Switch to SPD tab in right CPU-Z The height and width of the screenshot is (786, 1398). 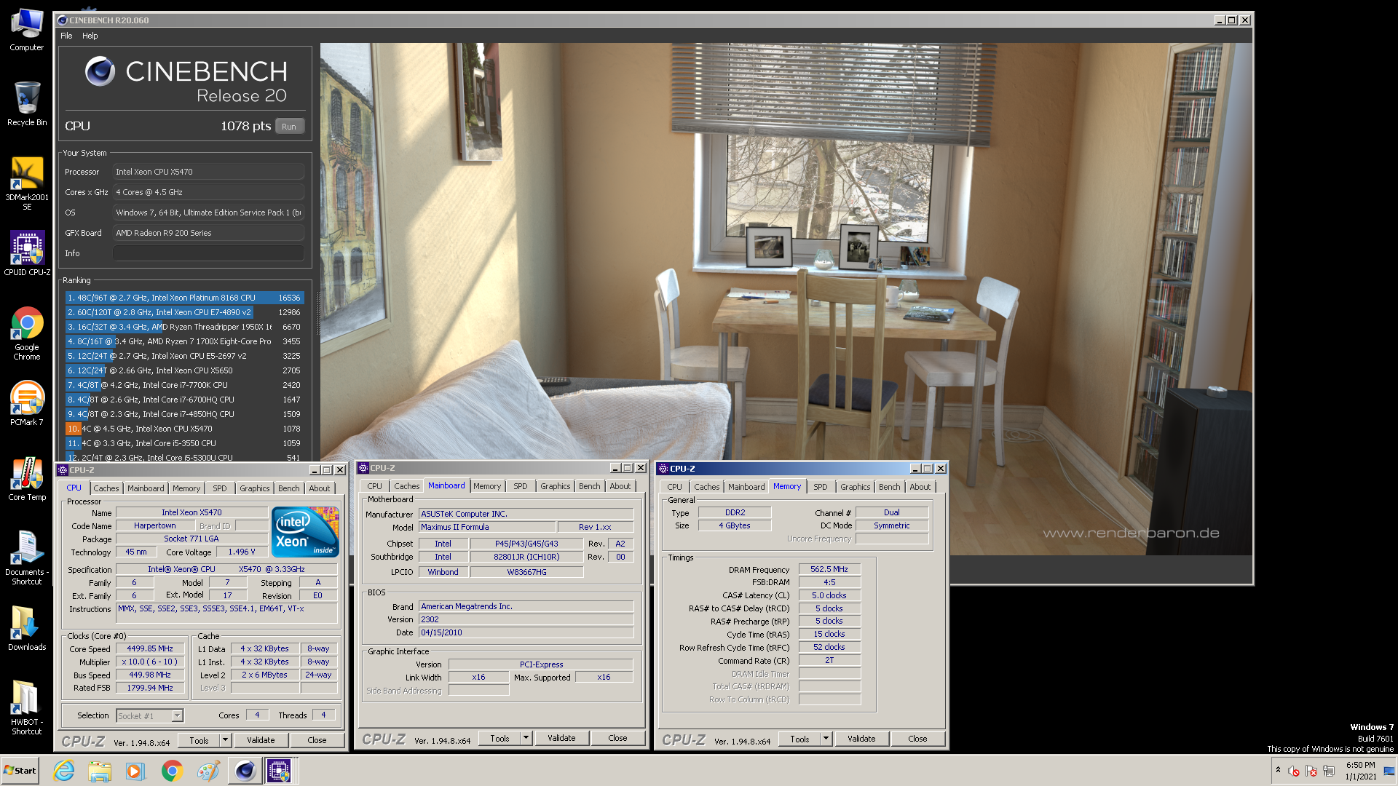(821, 487)
